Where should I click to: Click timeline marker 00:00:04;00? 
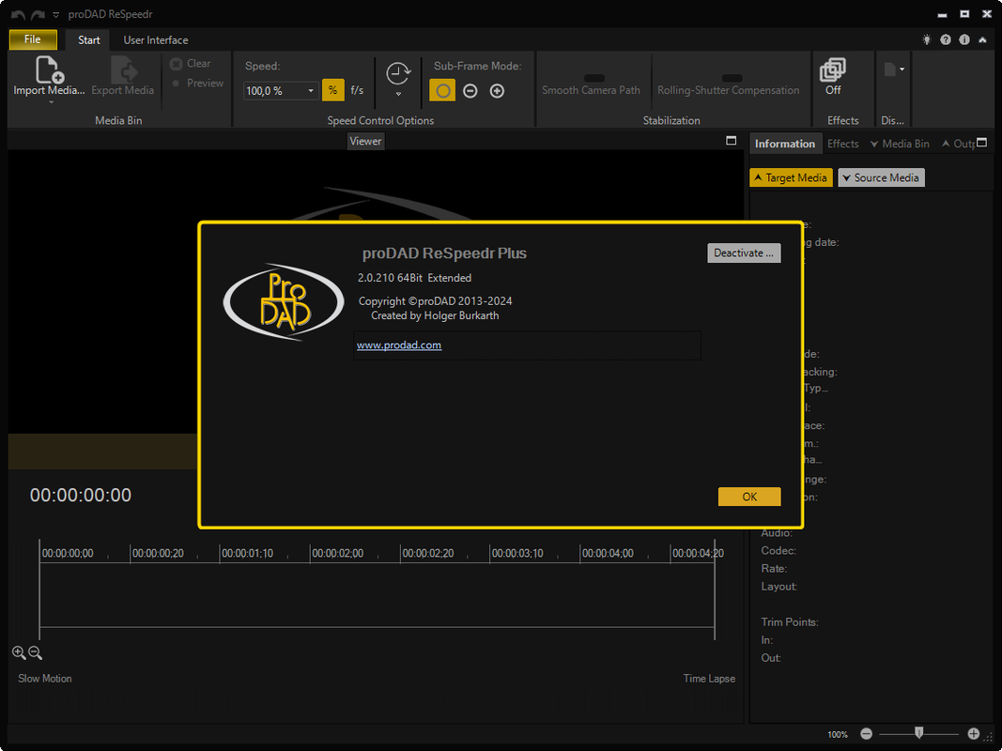tap(608, 553)
